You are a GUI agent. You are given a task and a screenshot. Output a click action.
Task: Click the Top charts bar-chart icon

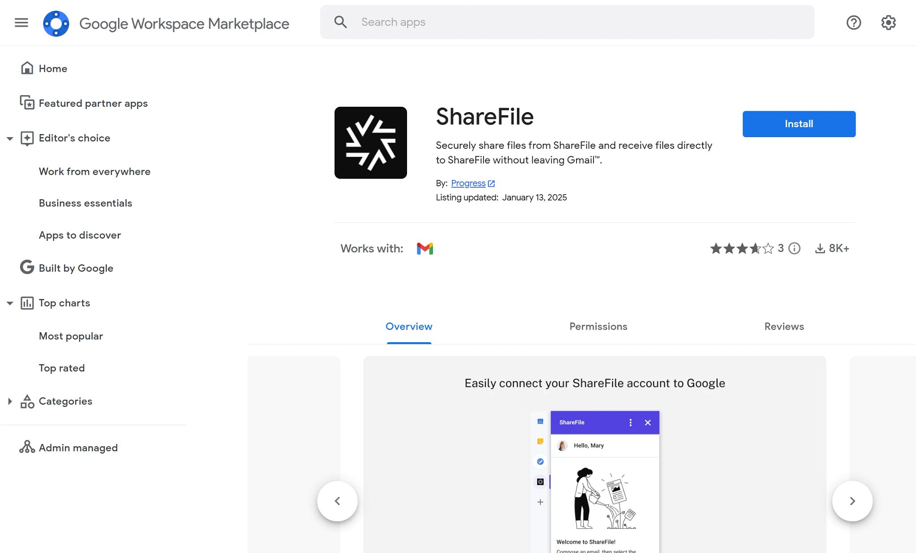pos(27,303)
